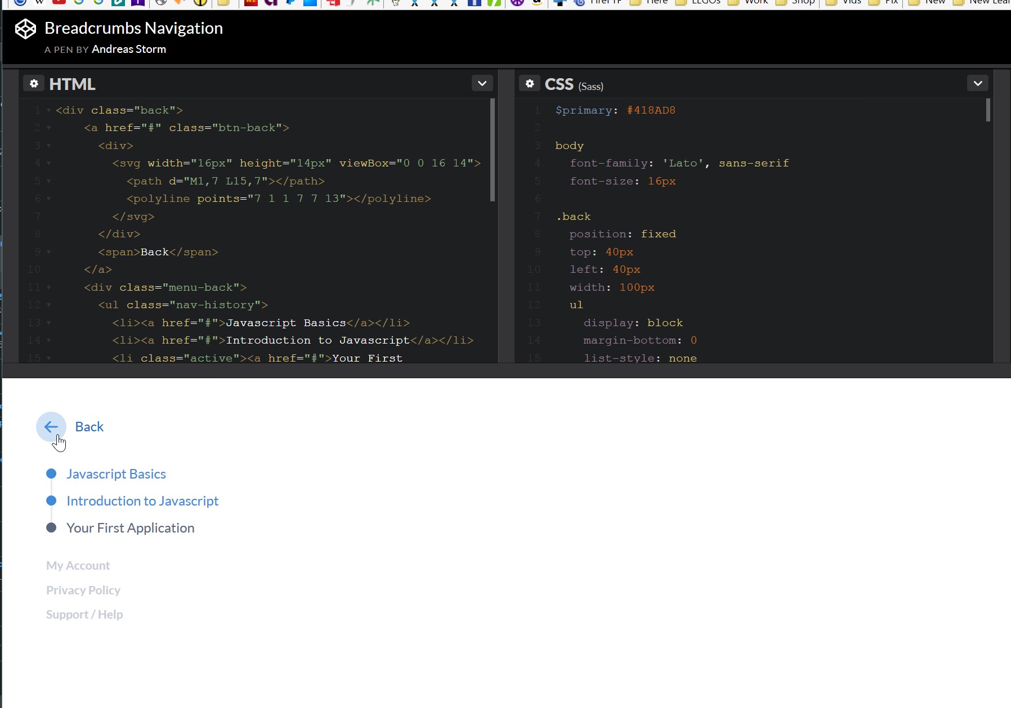This screenshot has width=1011, height=708.
Task: Click the HTML editor vertical scrollbar
Action: click(493, 150)
